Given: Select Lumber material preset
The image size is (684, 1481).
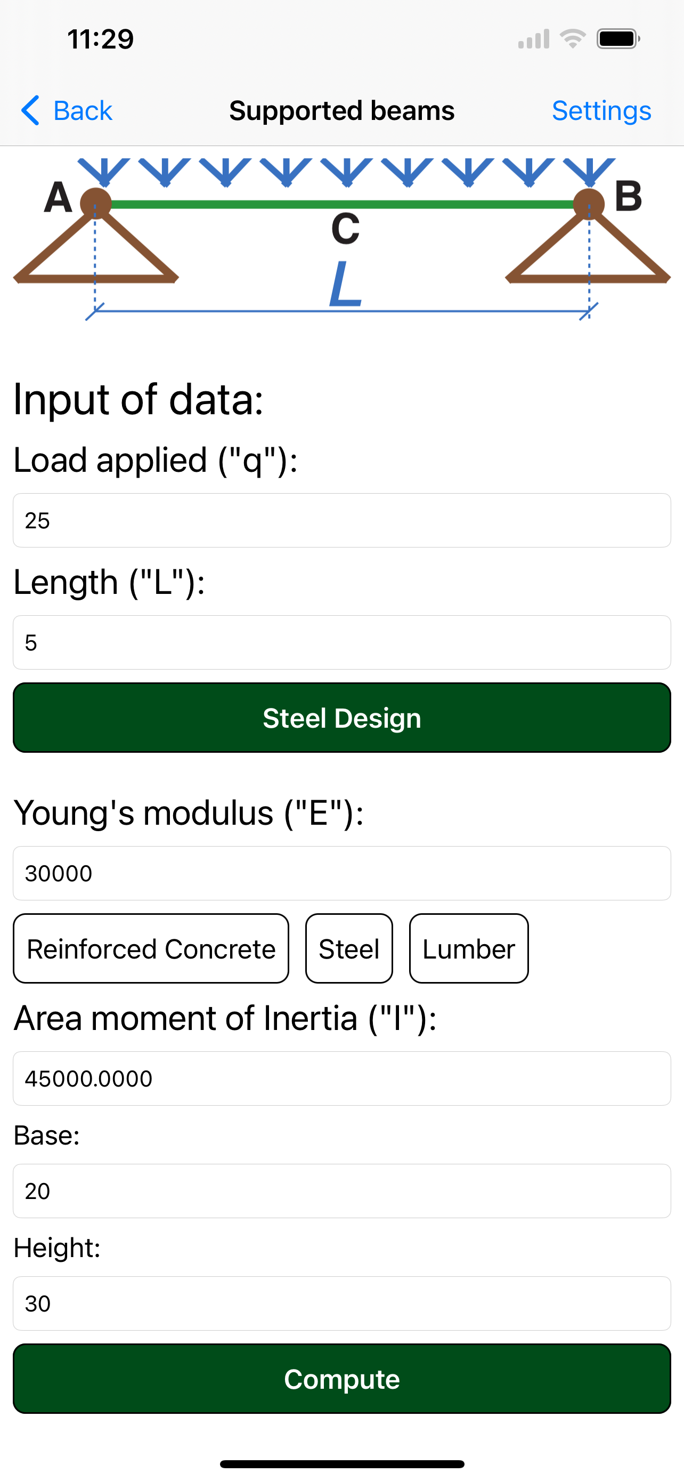Looking at the screenshot, I should pos(469,948).
